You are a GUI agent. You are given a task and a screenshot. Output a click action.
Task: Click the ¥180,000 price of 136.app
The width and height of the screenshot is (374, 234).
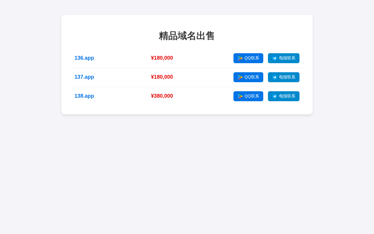click(x=162, y=58)
